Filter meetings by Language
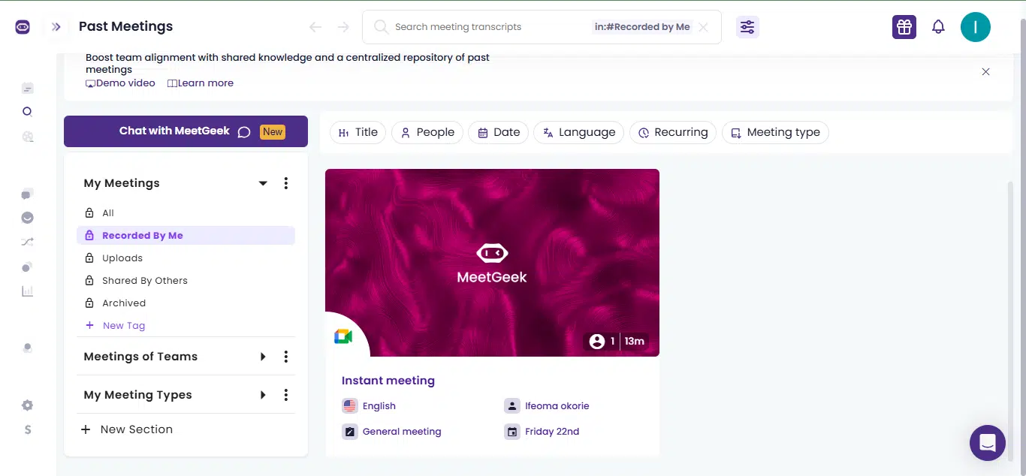This screenshot has width=1026, height=476. click(x=579, y=133)
